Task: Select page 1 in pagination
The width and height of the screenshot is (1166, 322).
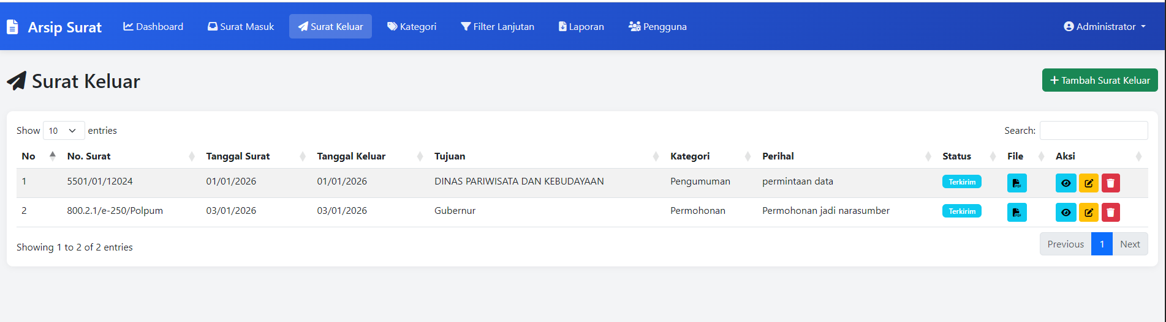Action: (1102, 244)
